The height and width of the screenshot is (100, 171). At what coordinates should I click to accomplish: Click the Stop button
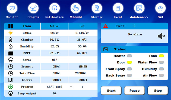pyautogui.click(x=158, y=91)
